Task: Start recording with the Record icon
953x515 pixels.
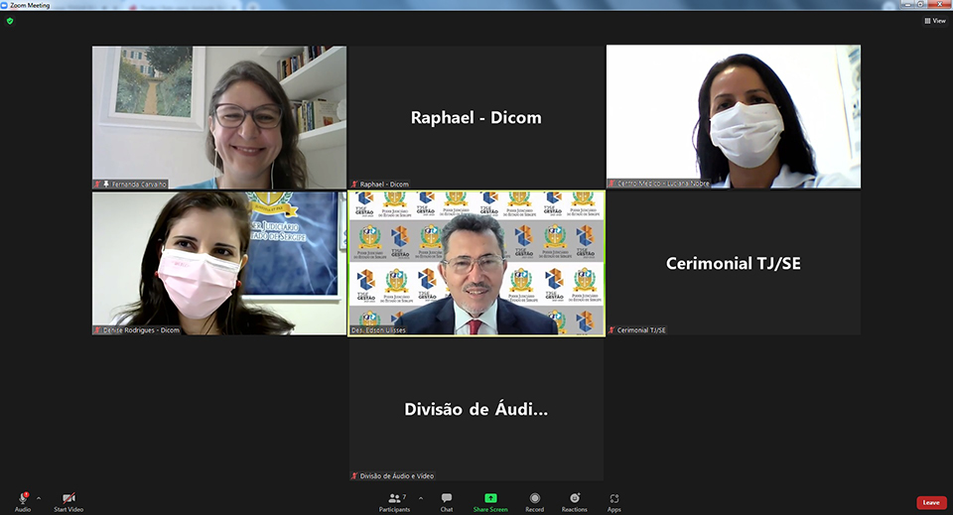Action: [x=534, y=499]
